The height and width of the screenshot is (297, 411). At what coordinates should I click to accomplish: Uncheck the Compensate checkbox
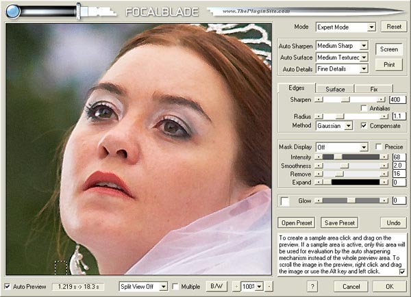click(364, 125)
